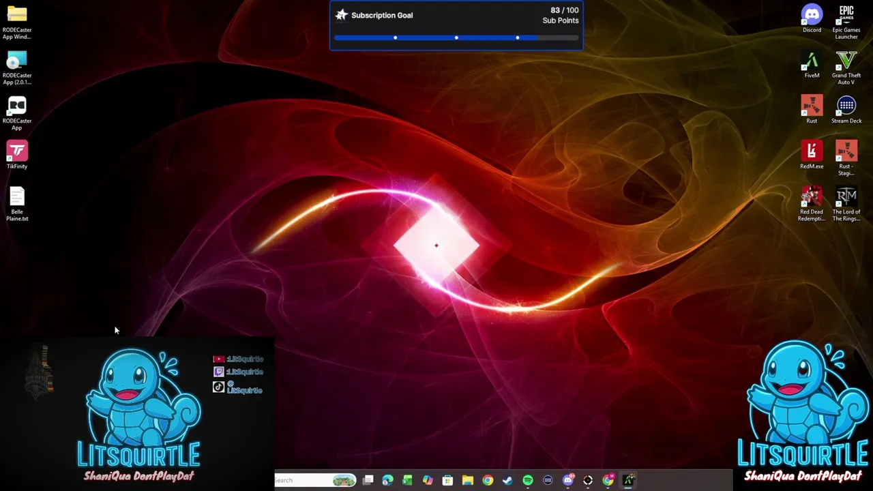The height and width of the screenshot is (491, 873).
Task: Open Steam from the taskbar
Action: (x=507, y=480)
